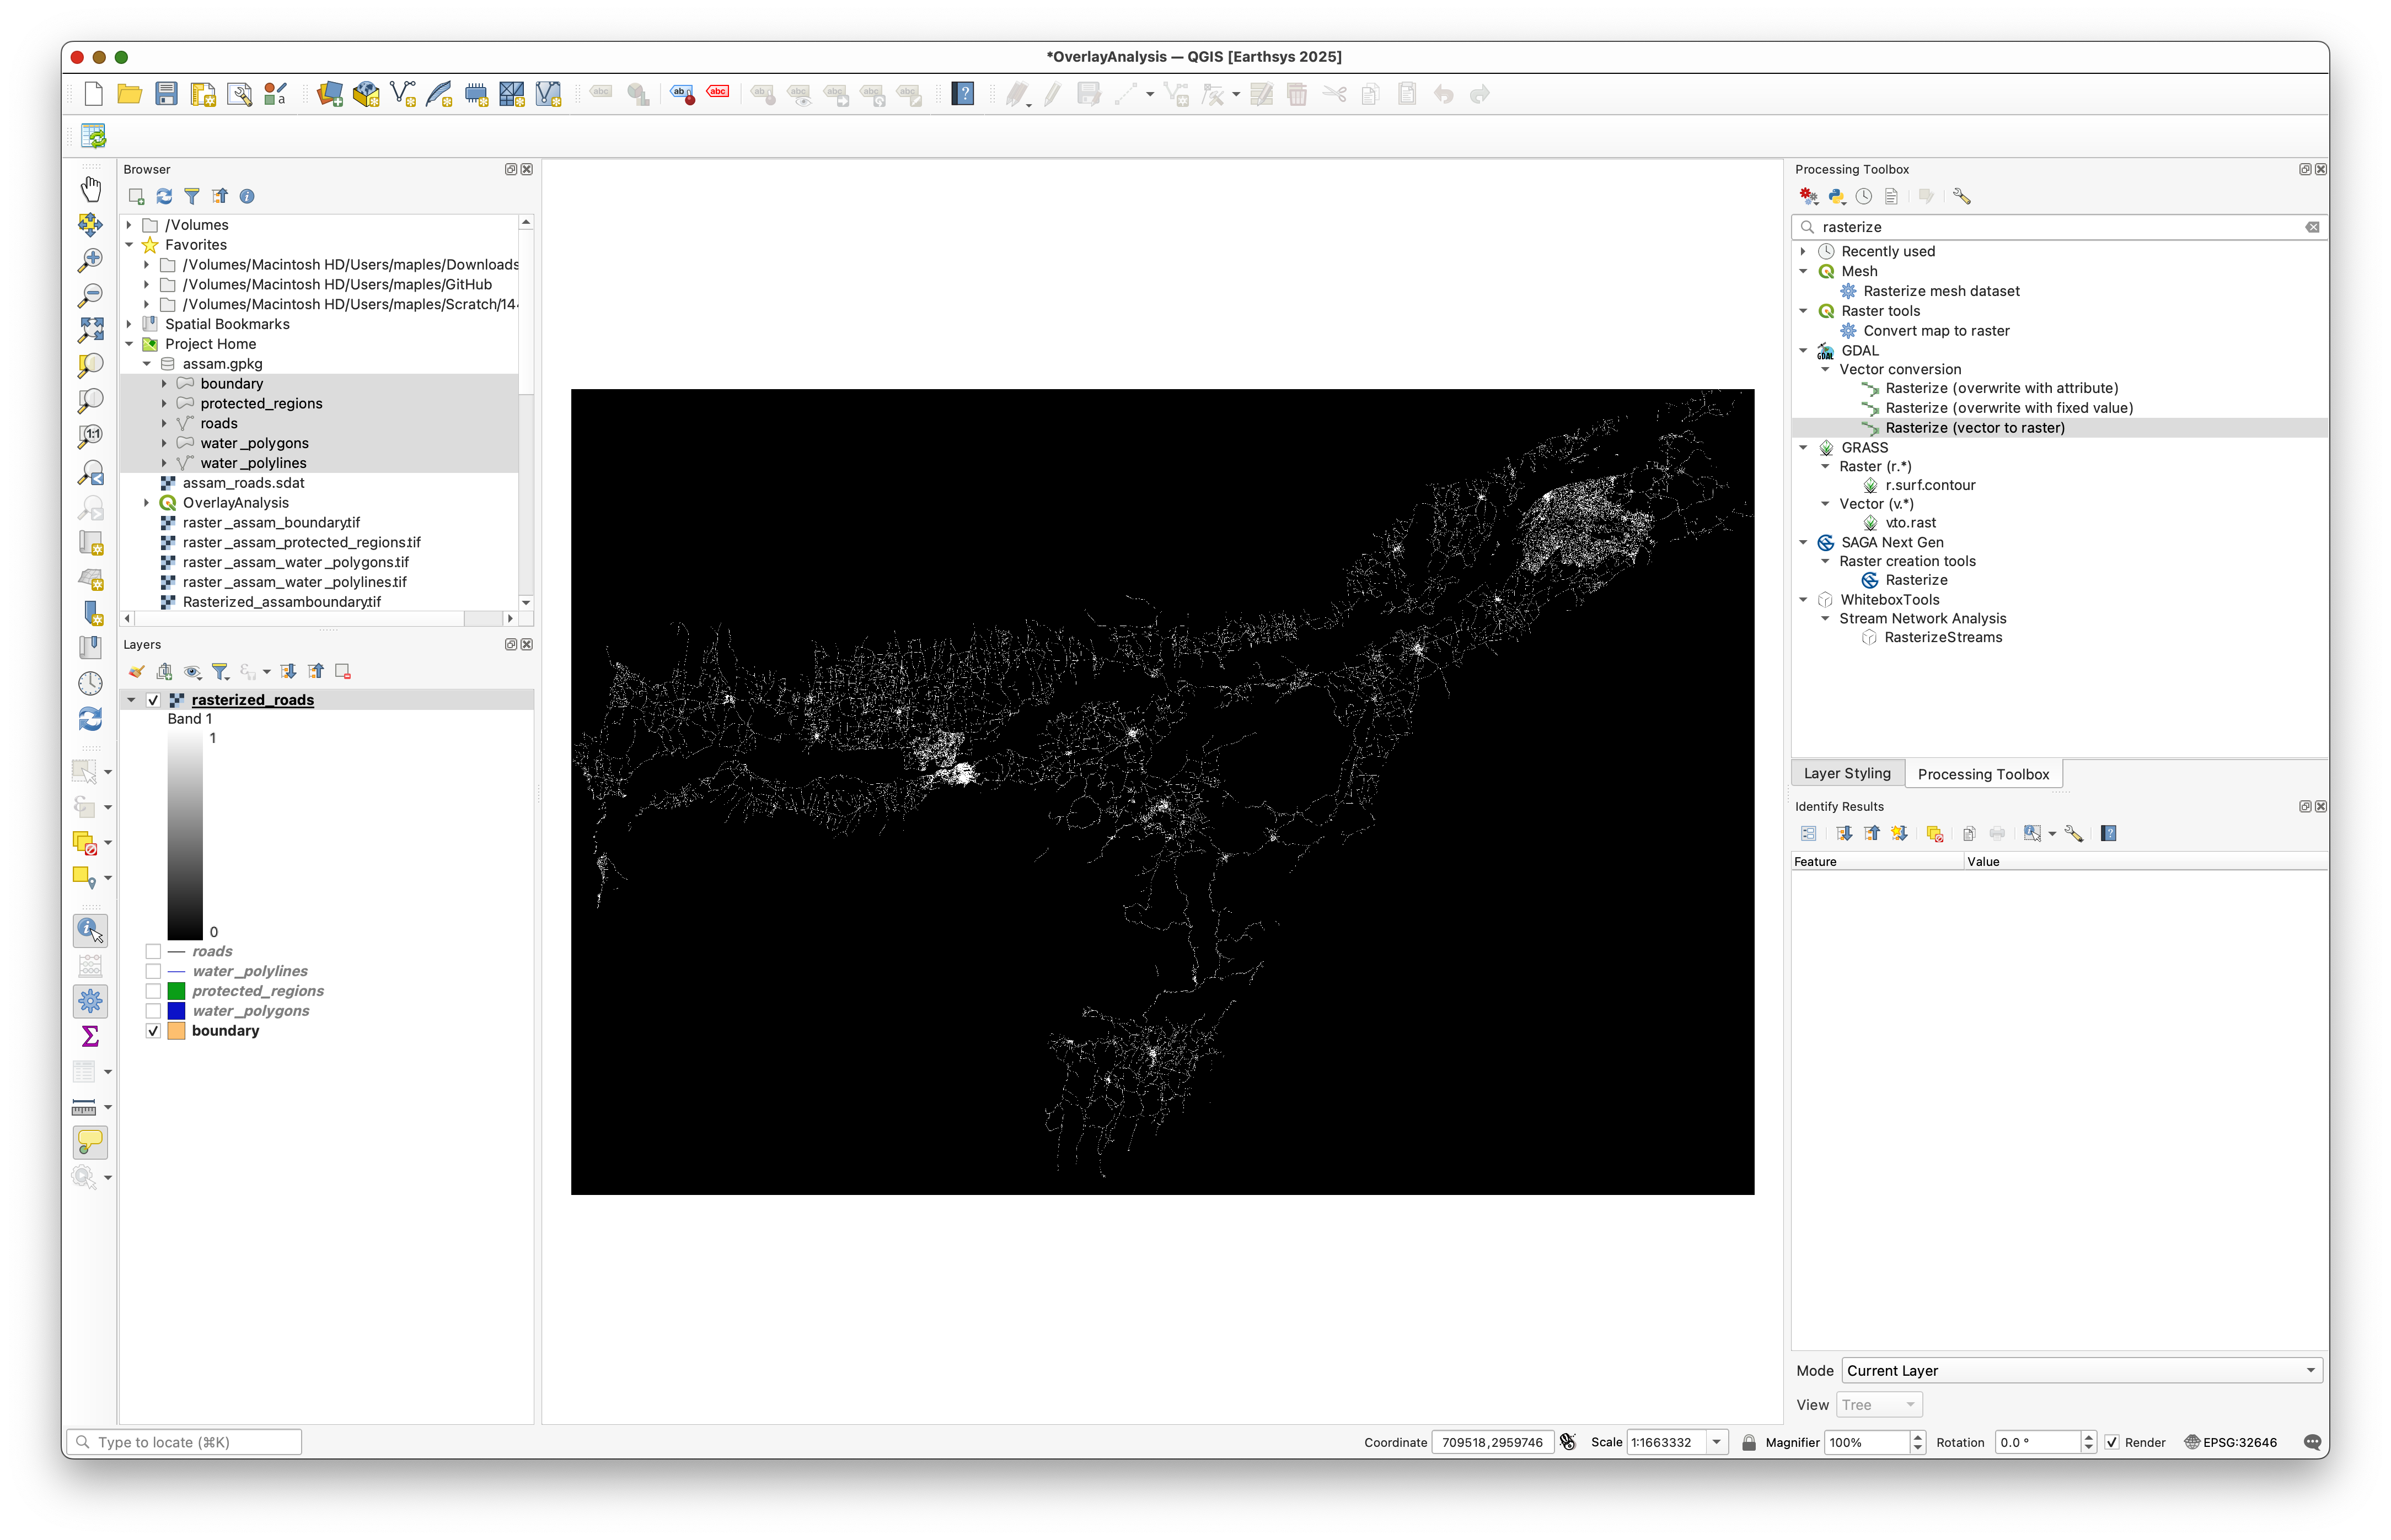The height and width of the screenshot is (1540, 2391).
Task: Activate the Identify Features tool
Action: click(x=91, y=930)
